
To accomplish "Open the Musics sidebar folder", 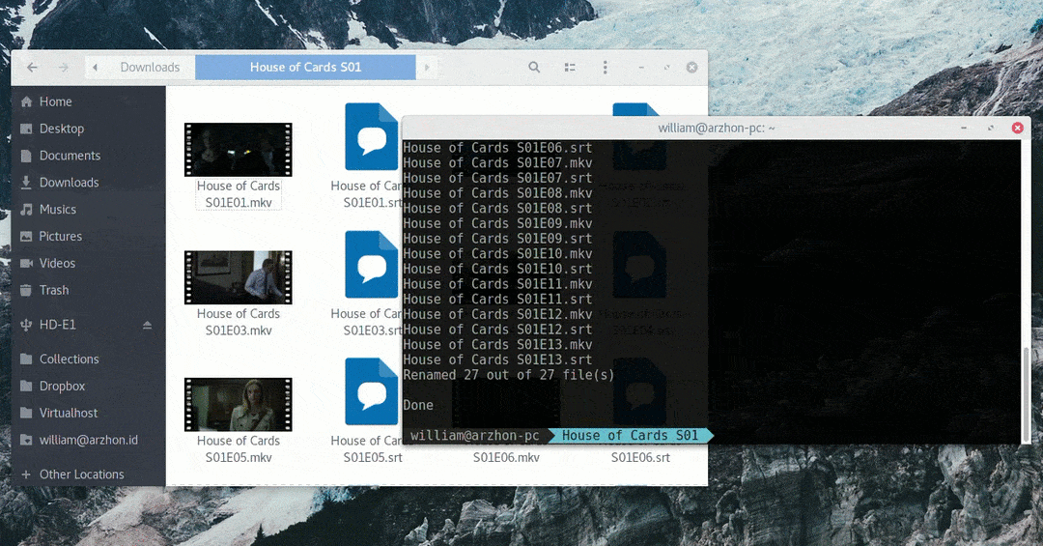I will [88, 209].
